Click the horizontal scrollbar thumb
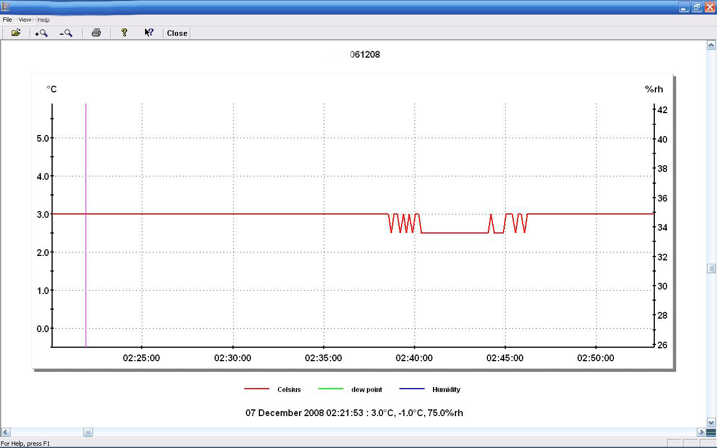 (x=88, y=432)
